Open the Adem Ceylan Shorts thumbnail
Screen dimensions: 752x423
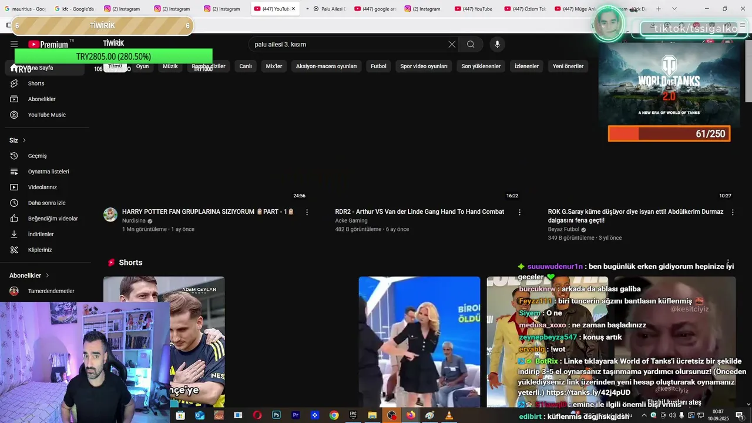pyautogui.click(x=164, y=342)
